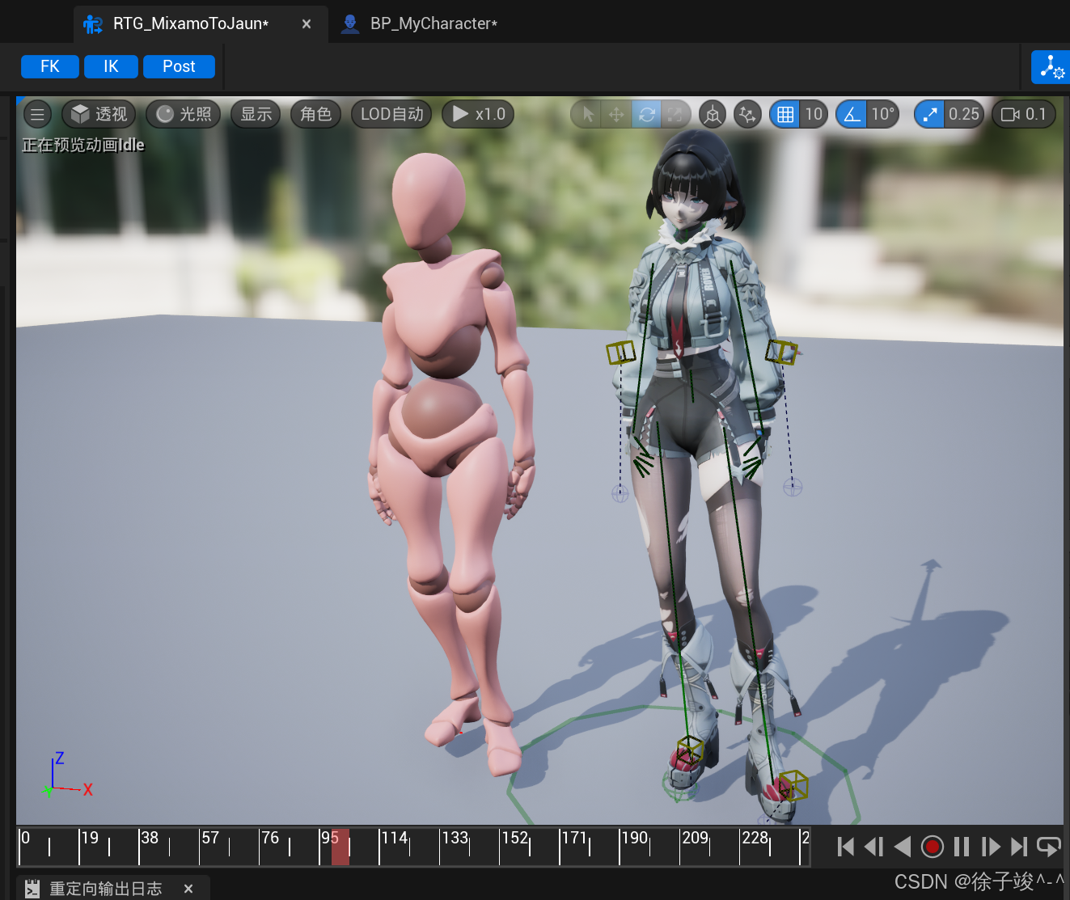Choose the rotate transform tool

pyautogui.click(x=646, y=115)
